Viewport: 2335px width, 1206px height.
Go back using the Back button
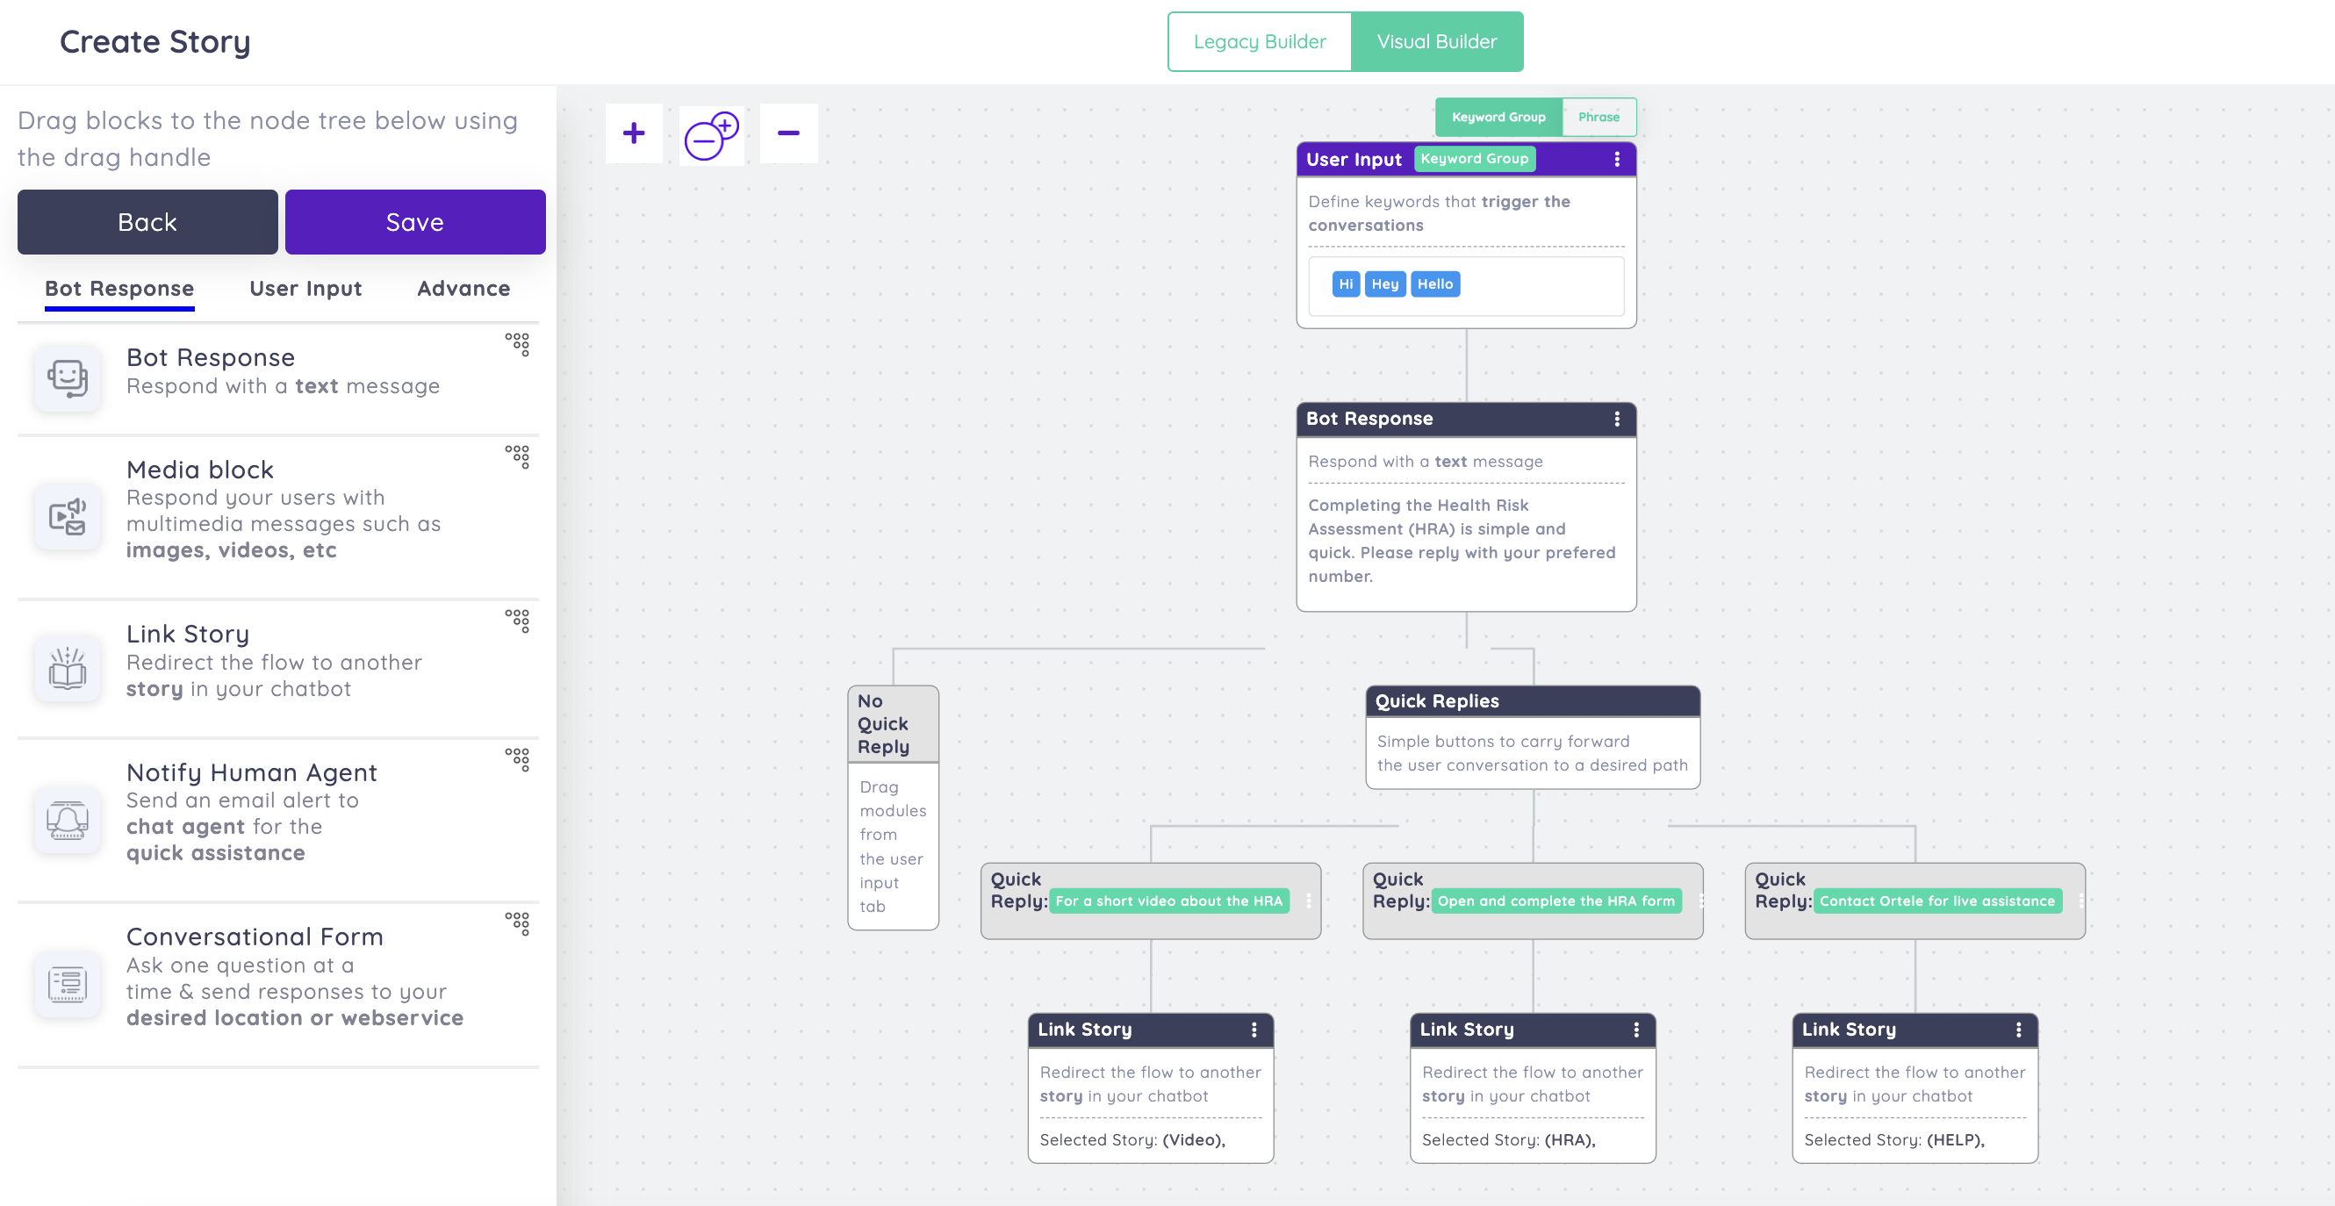(x=147, y=221)
